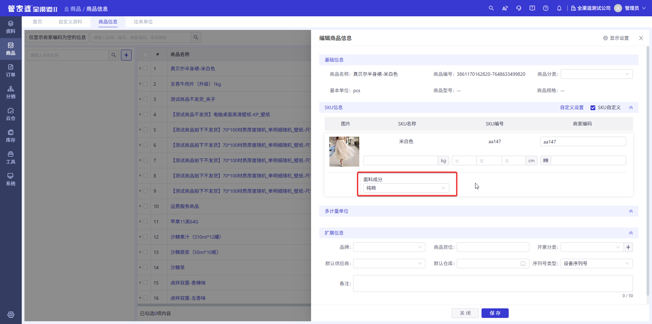Switch to the 商品信息 tab
The width and height of the screenshot is (652, 324).
click(108, 22)
